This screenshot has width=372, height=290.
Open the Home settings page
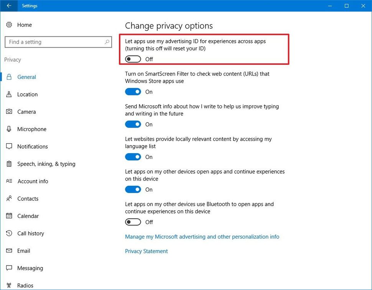tap(24, 25)
